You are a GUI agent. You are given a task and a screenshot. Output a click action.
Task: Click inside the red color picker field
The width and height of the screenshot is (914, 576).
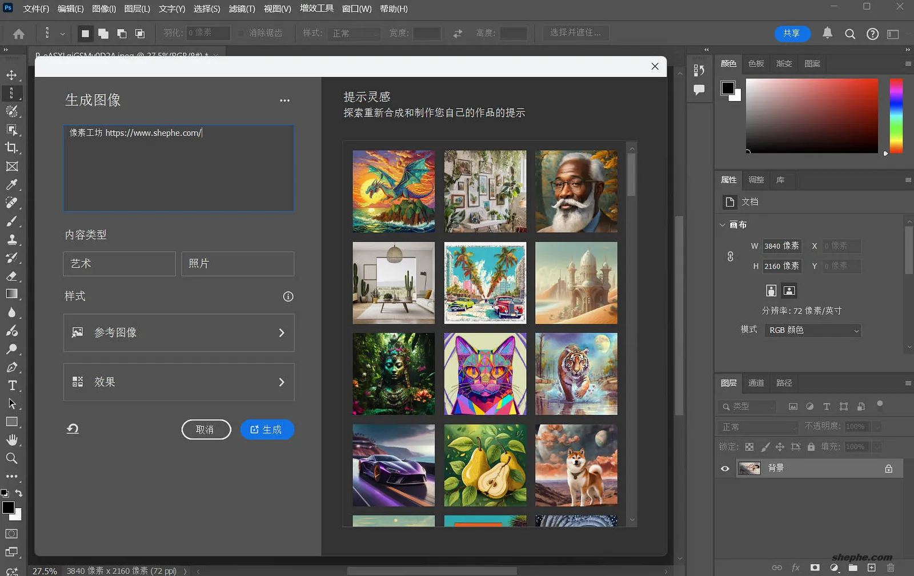812,116
